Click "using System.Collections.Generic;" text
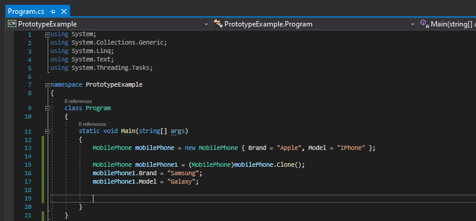Viewport: 476px width, 221px height. (109, 43)
